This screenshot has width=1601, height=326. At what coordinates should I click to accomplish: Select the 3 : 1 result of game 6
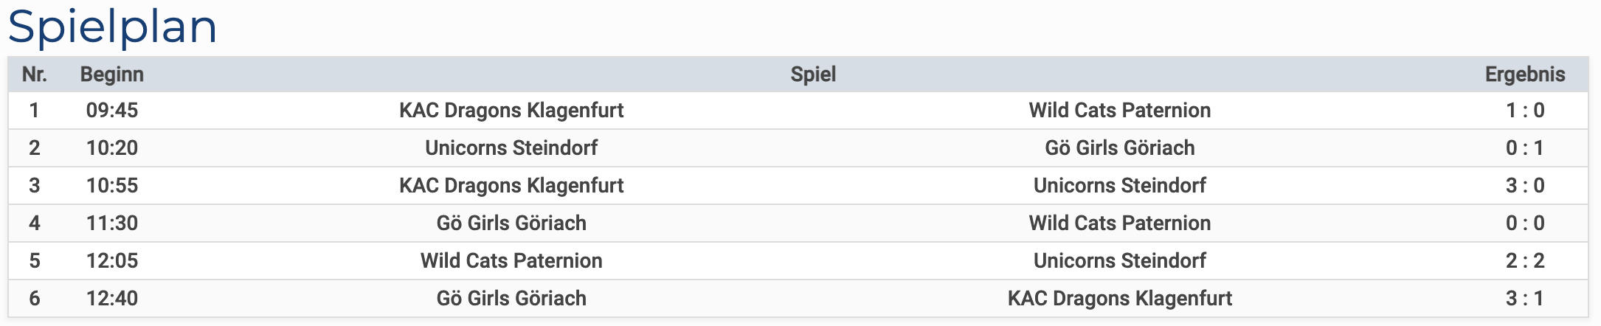1525,299
